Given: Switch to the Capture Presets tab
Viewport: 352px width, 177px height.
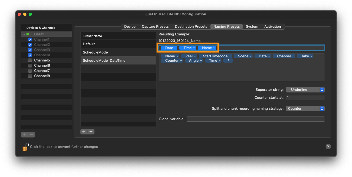Looking at the screenshot, I should pyautogui.click(x=155, y=27).
